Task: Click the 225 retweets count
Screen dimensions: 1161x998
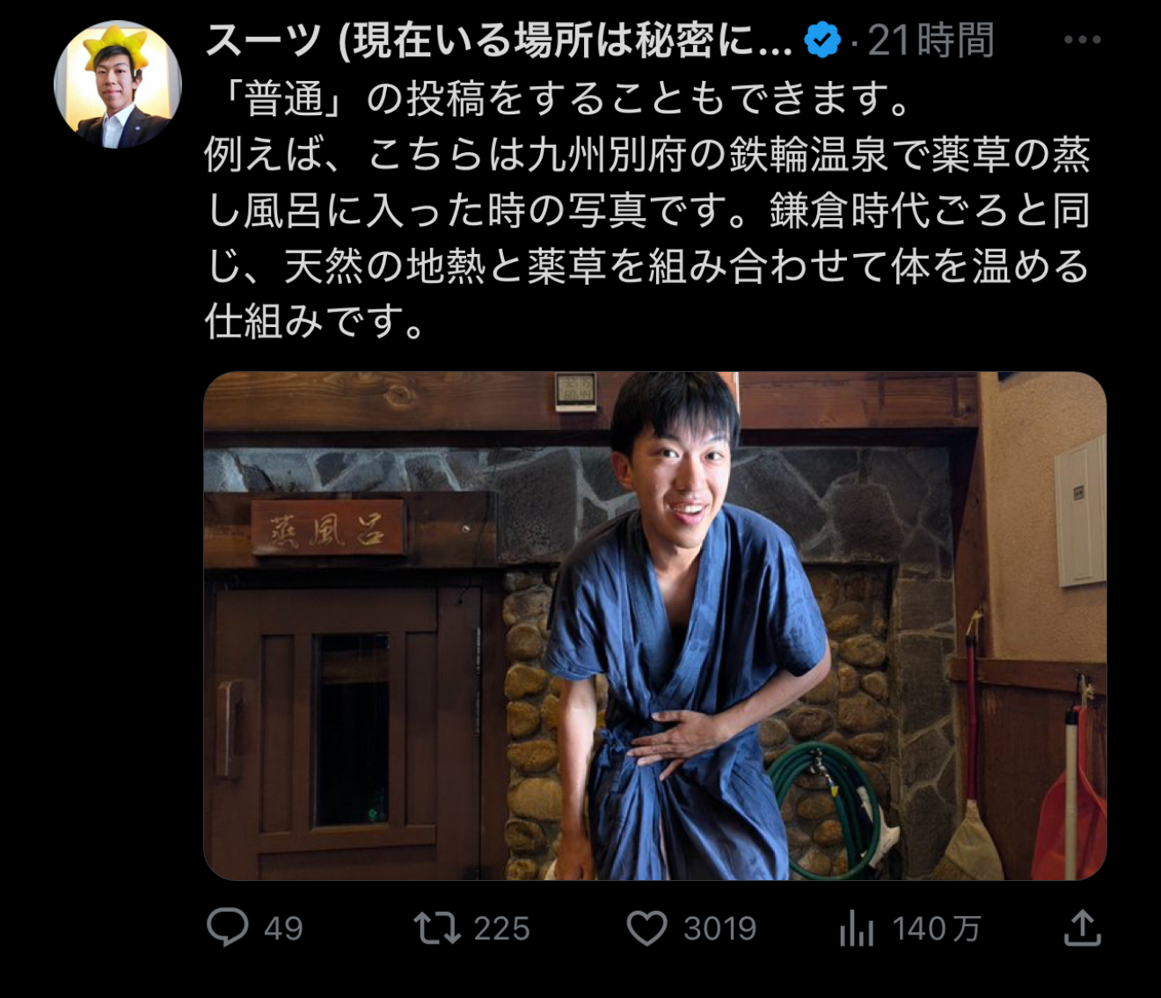Action: [x=501, y=929]
